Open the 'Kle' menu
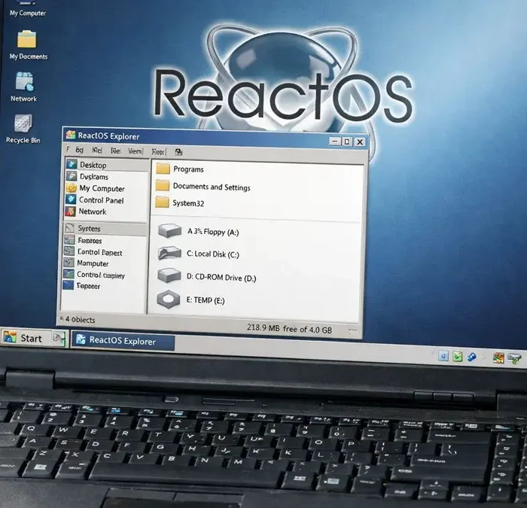 click(x=97, y=151)
